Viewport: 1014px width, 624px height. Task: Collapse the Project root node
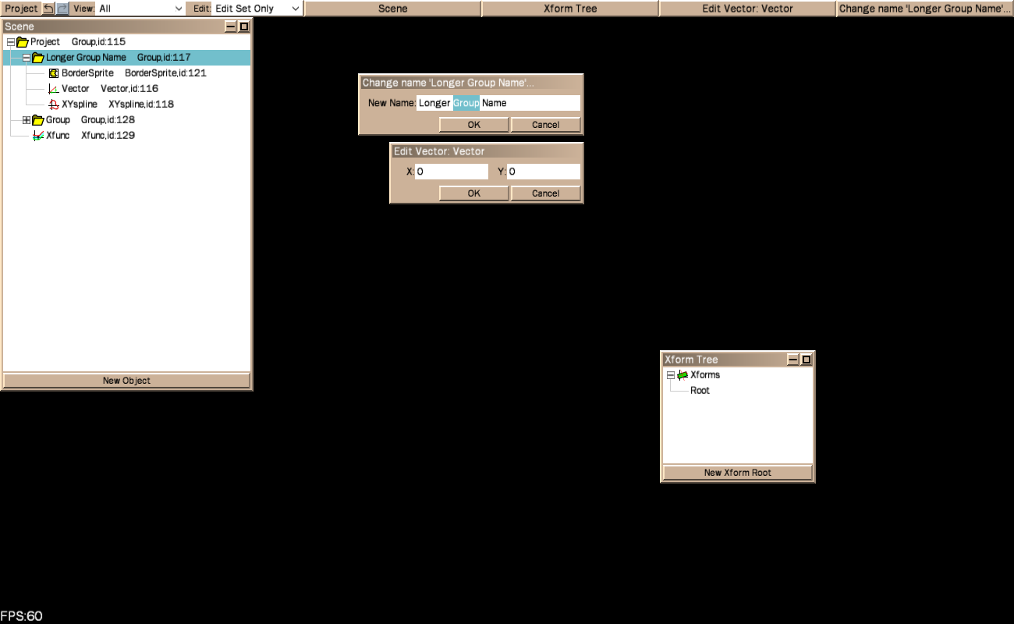(10, 42)
